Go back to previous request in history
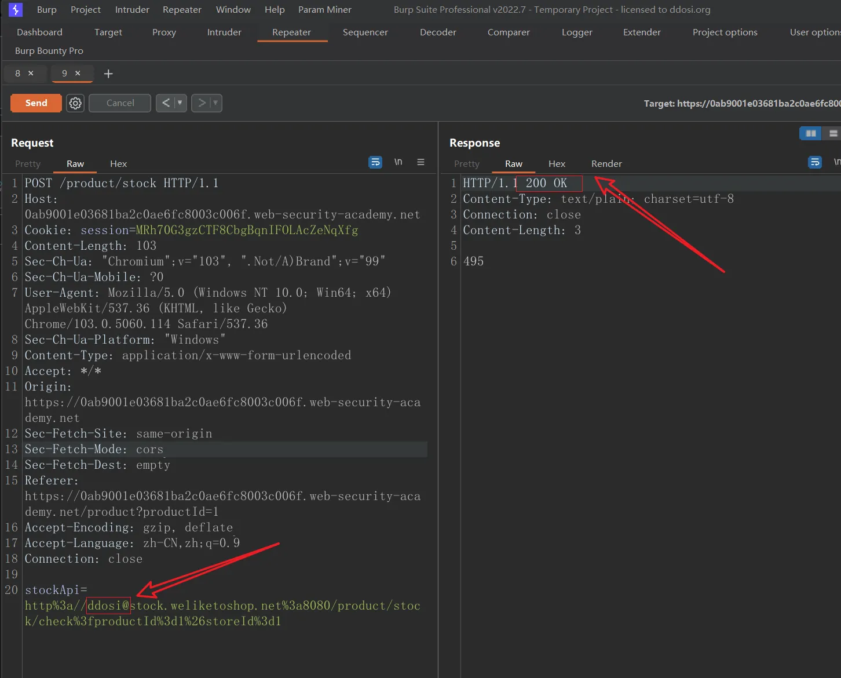The width and height of the screenshot is (841, 678). point(166,103)
